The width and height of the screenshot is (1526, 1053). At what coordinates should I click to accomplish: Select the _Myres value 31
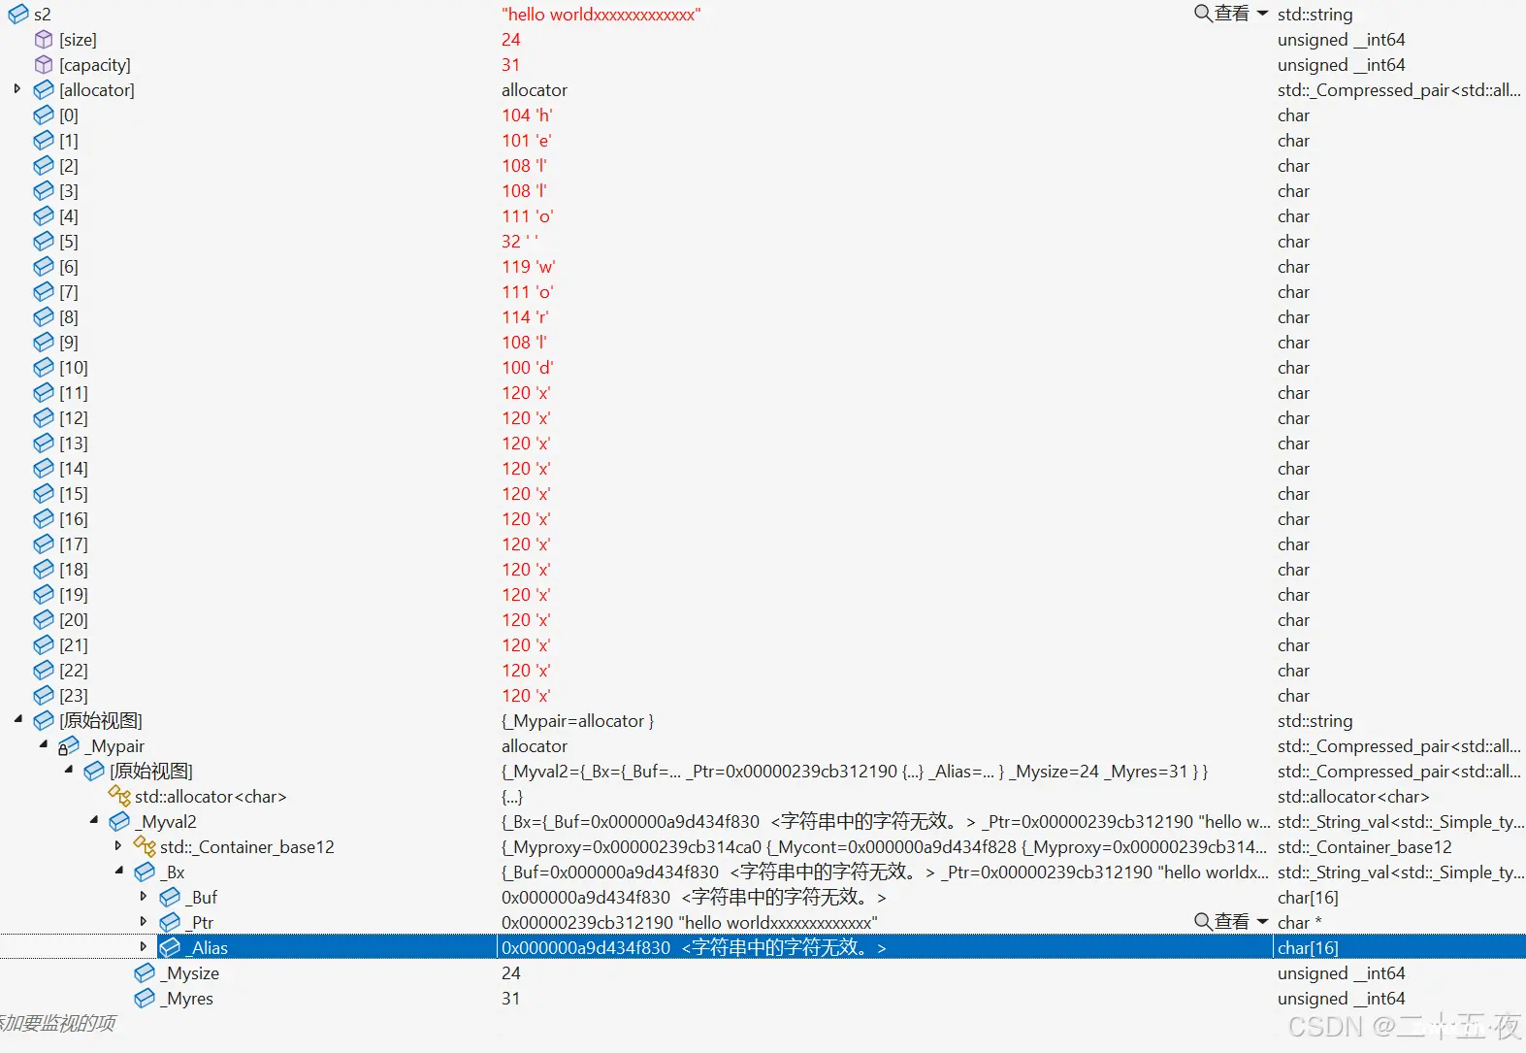[511, 999]
